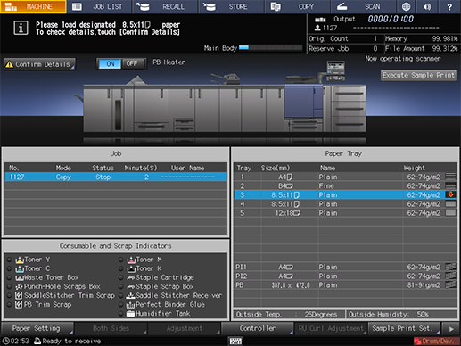Viewport: 461px width, 346px height.
Task: Open Confirm Details warning button
Action: click(39, 64)
